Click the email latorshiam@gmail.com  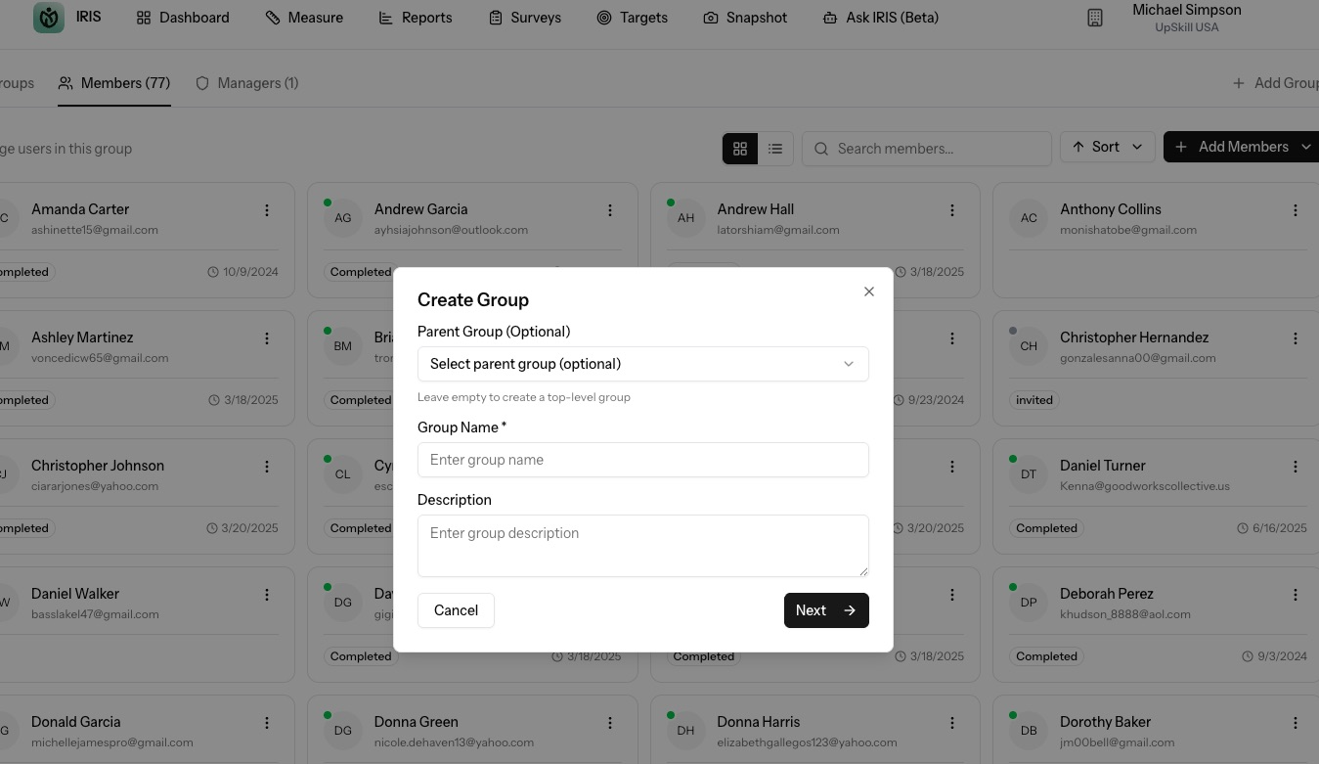click(778, 230)
